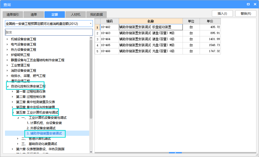Click tree scrollbar down arrow
This screenshot has height=157, width=259.
click(x=91, y=152)
